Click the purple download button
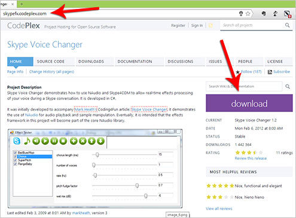 click(249, 103)
